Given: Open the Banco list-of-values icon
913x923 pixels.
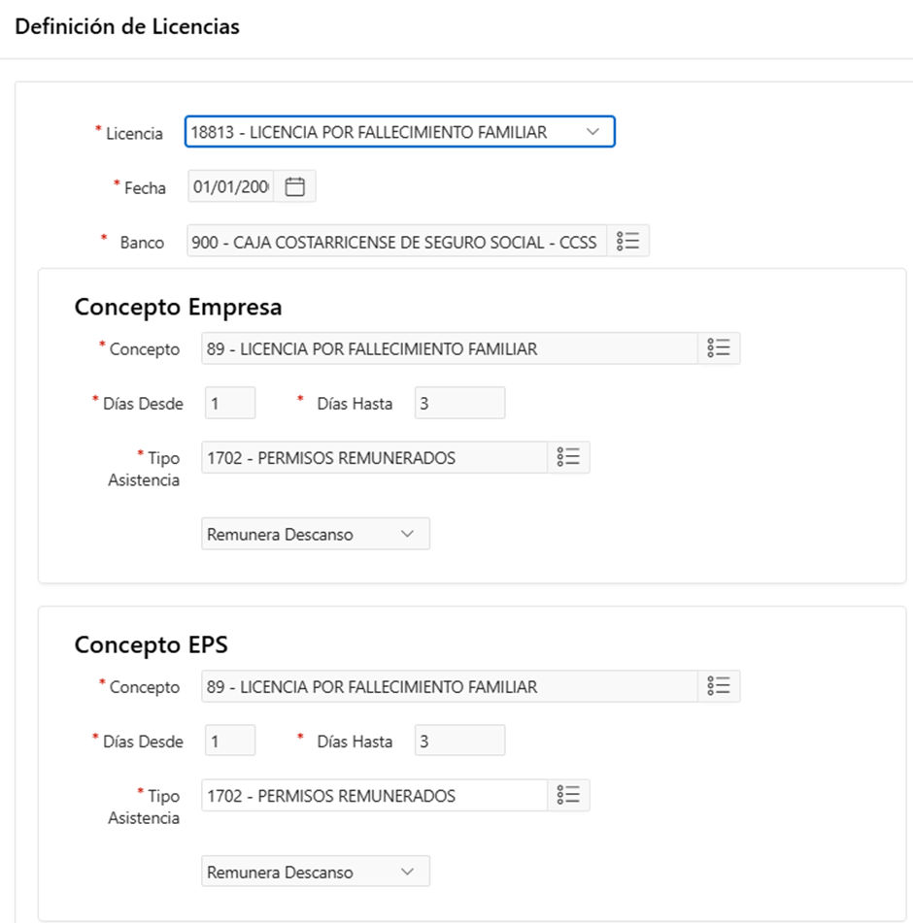Looking at the screenshot, I should pos(627,242).
